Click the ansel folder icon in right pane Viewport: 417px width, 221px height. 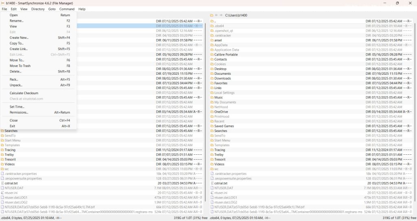(212, 40)
